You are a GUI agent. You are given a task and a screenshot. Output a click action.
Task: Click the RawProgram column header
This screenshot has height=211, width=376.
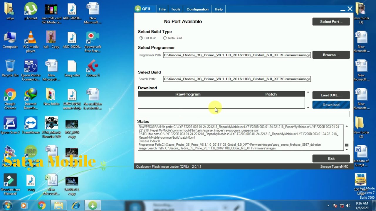188,94
